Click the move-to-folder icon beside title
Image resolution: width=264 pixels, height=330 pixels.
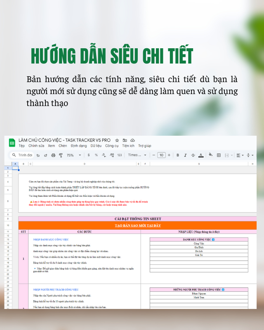[125, 140]
